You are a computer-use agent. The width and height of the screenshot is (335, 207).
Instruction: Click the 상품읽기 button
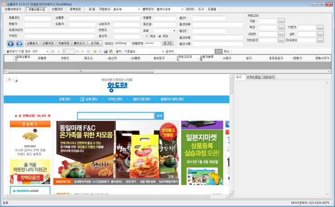33,43
